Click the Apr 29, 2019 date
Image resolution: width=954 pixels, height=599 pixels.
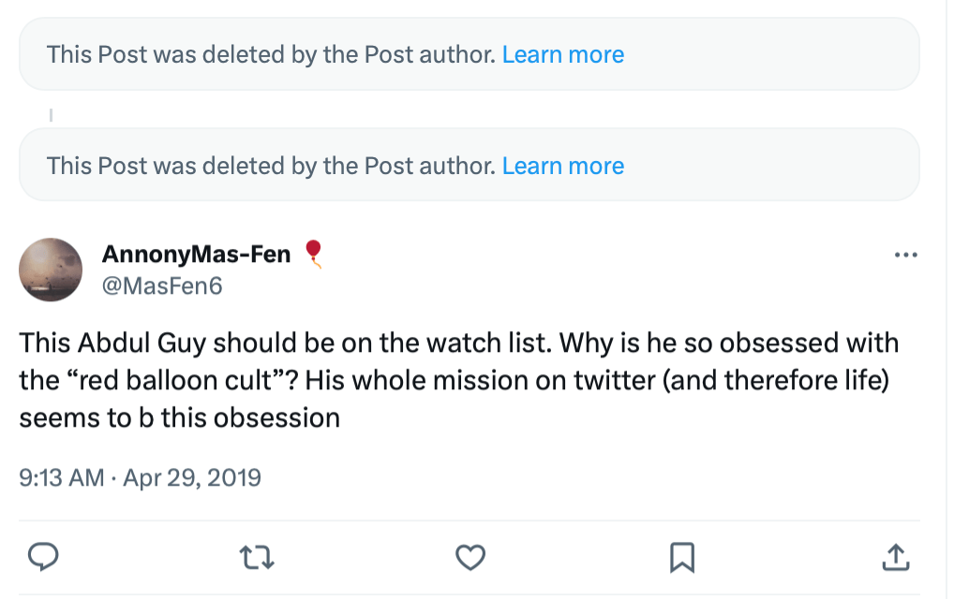(x=192, y=478)
